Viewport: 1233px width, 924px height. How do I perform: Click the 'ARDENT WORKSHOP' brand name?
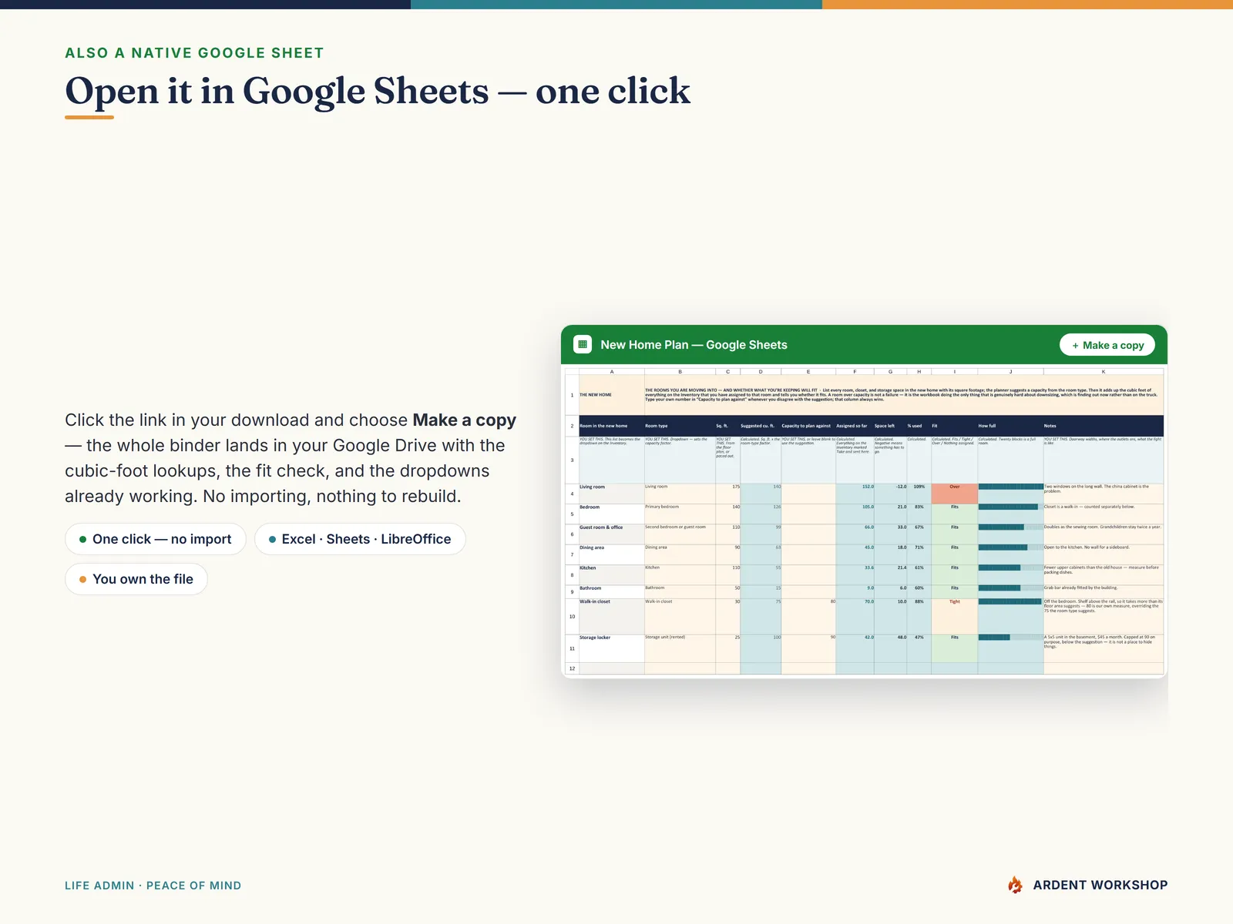(x=1100, y=885)
